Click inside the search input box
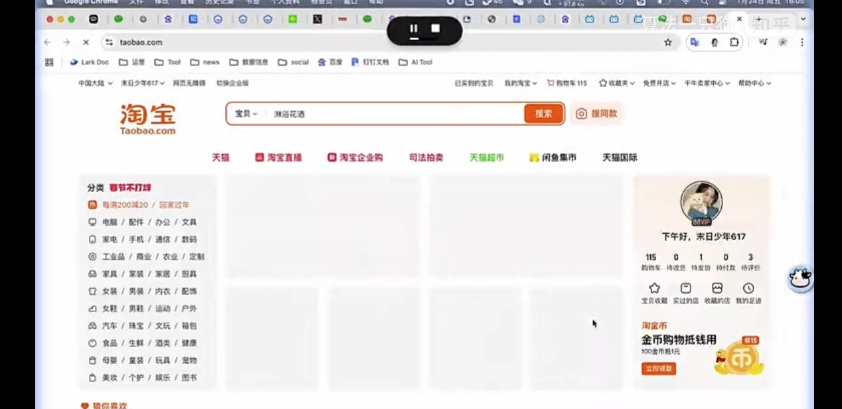 point(365,114)
